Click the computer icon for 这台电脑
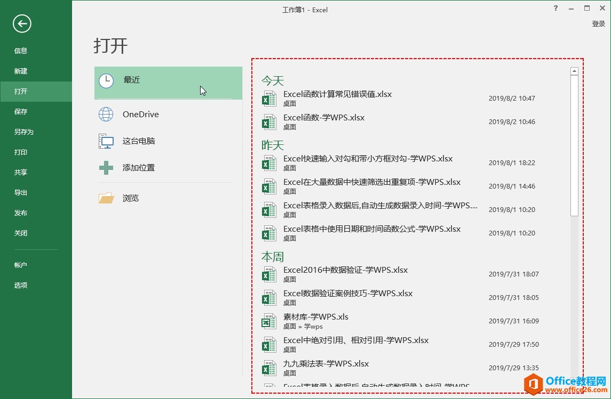The width and height of the screenshot is (611, 399). [106, 141]
